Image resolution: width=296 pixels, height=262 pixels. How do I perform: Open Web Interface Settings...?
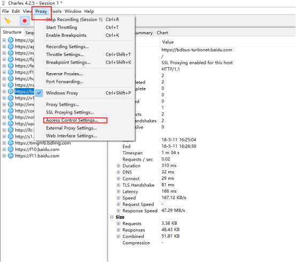(x=85, y=136)
